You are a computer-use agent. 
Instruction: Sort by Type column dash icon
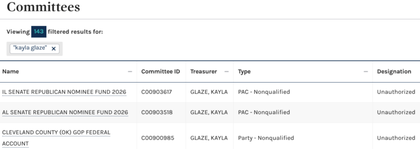pos(366,72)
